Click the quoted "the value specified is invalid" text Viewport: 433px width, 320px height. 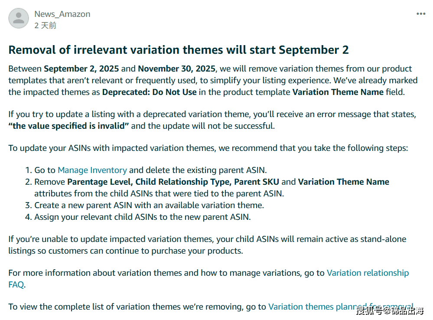(x=68, y=126)
